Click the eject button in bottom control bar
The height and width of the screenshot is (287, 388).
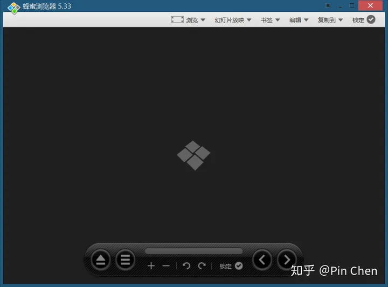[x=100, y=261]
